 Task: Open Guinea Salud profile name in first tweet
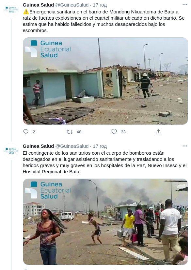tap(38, 5)
